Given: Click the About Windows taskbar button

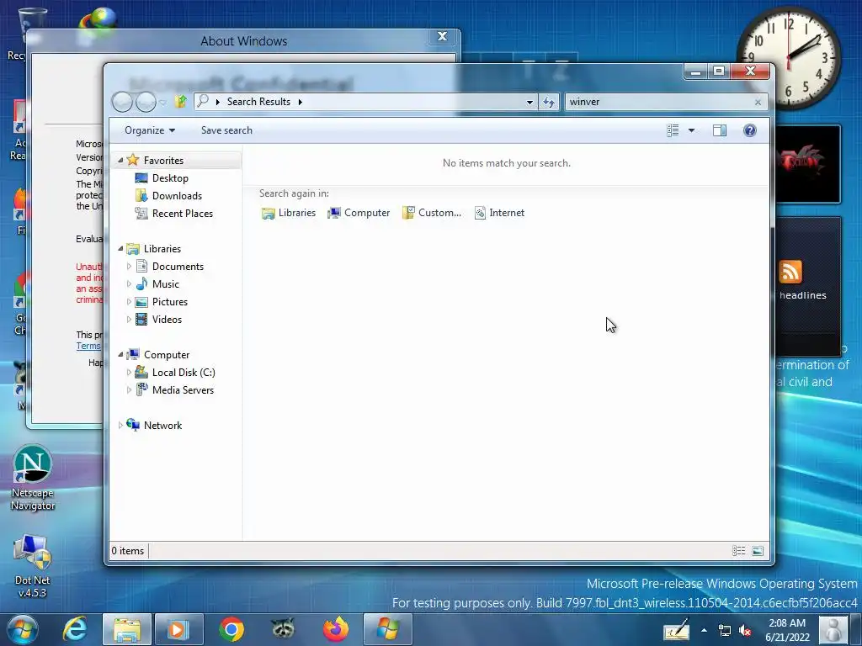Looking at the screenshot, I should (x=387, y=629).
